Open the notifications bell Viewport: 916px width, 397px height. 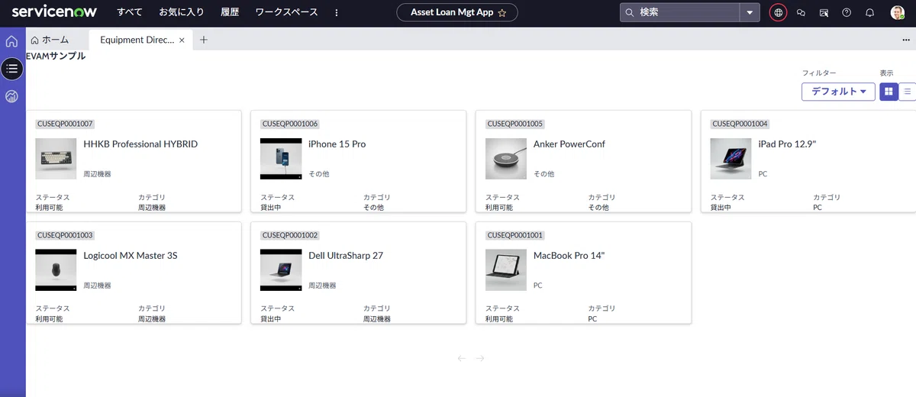coord(869,13)
